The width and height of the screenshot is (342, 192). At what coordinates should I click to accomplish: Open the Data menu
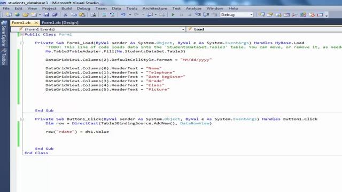tap(116, 9)
